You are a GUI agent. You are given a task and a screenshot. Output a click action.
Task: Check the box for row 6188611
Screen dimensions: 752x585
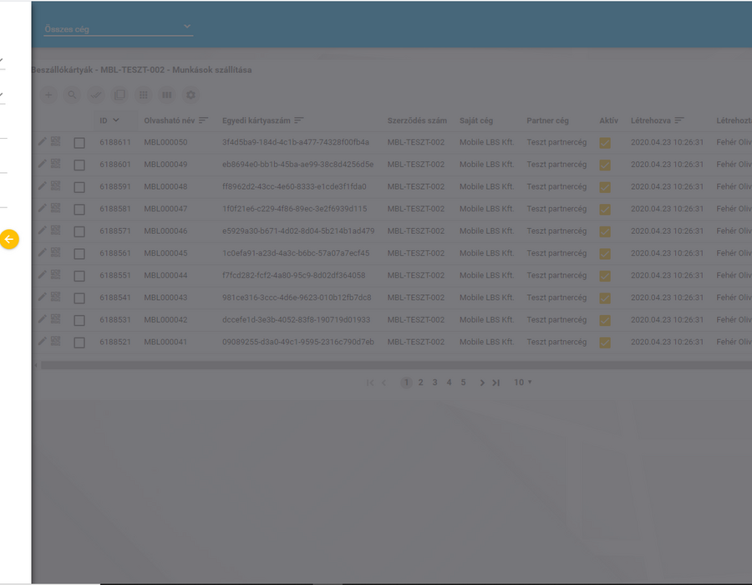[79, 143]
